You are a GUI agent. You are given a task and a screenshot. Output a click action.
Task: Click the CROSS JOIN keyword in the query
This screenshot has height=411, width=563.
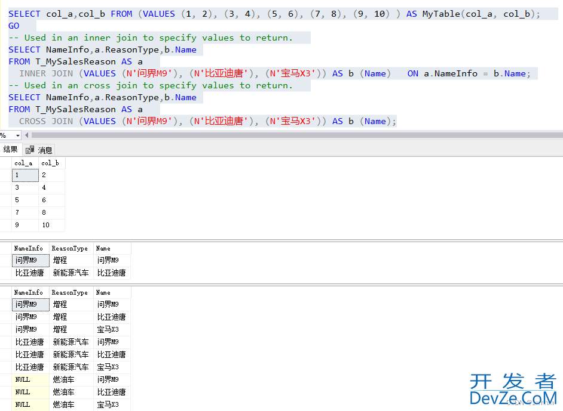46,121
